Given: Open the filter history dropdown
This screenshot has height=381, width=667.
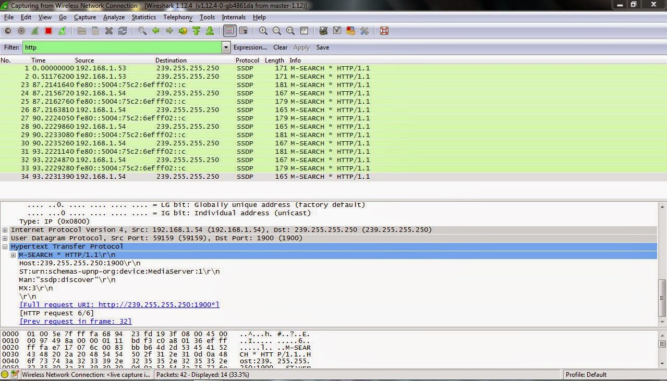Looking at the screenshot, I should 225,47.
